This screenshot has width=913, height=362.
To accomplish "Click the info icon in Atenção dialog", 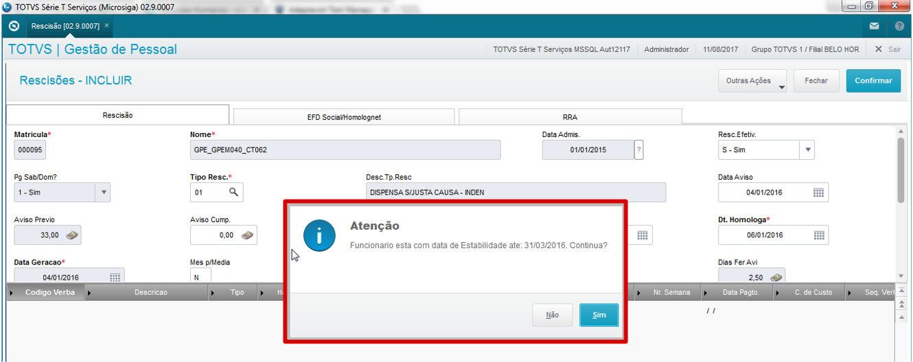I will (x=319, y=237).
